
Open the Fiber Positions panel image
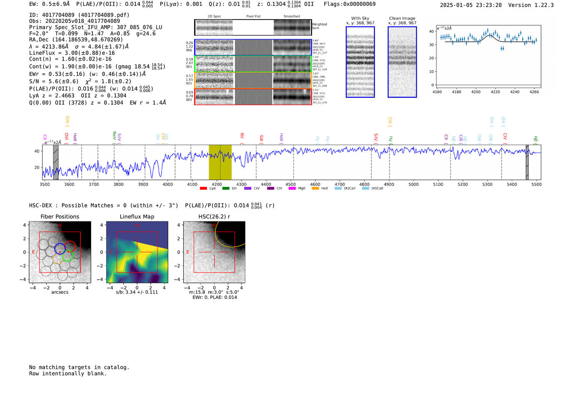click(60, 252)
